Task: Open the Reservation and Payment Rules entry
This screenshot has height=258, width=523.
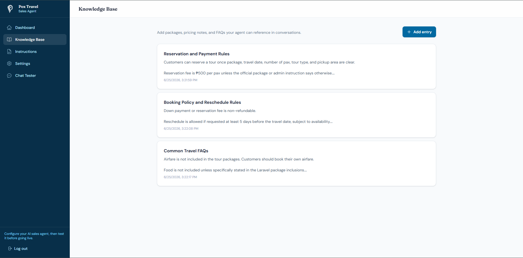Action: (x=297, y=66)
